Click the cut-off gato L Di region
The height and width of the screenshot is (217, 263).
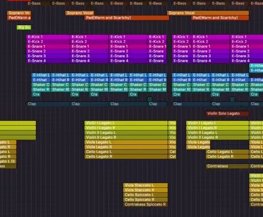point(8,161)
